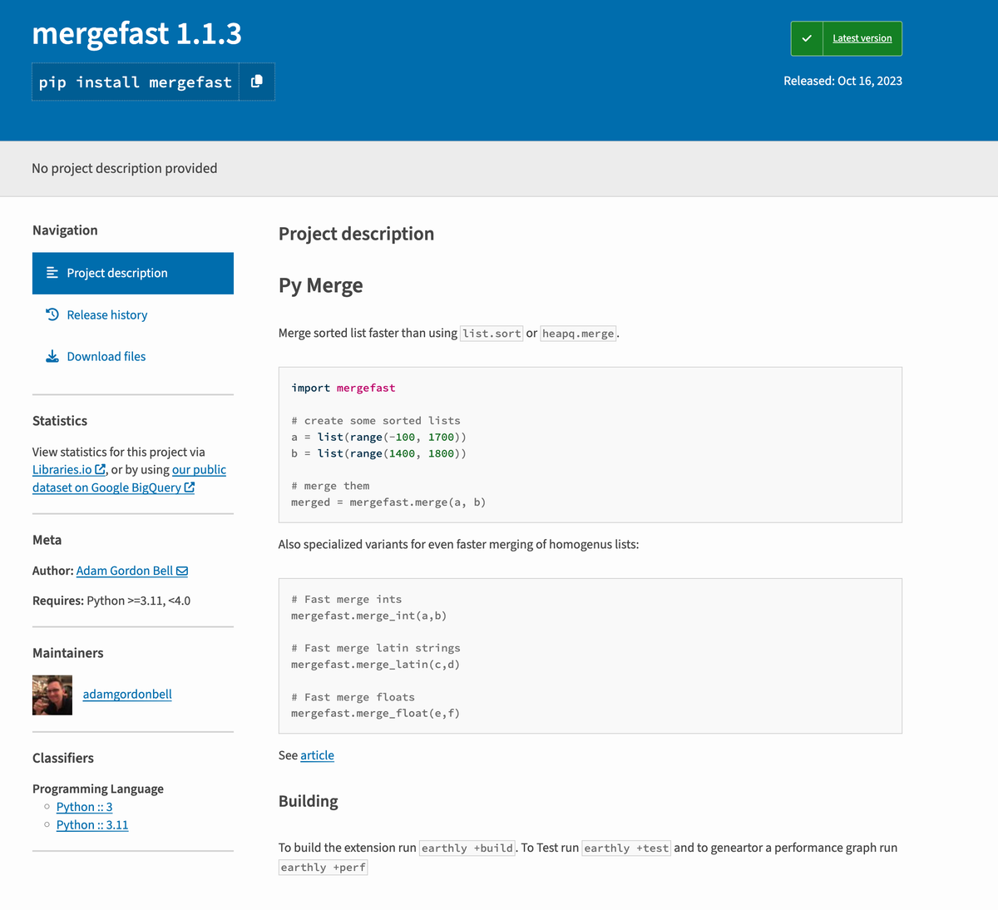Click the checkmark on the Latest version badge
The height and width of the screenshot is (910, 998).
(x=805, y=37)
